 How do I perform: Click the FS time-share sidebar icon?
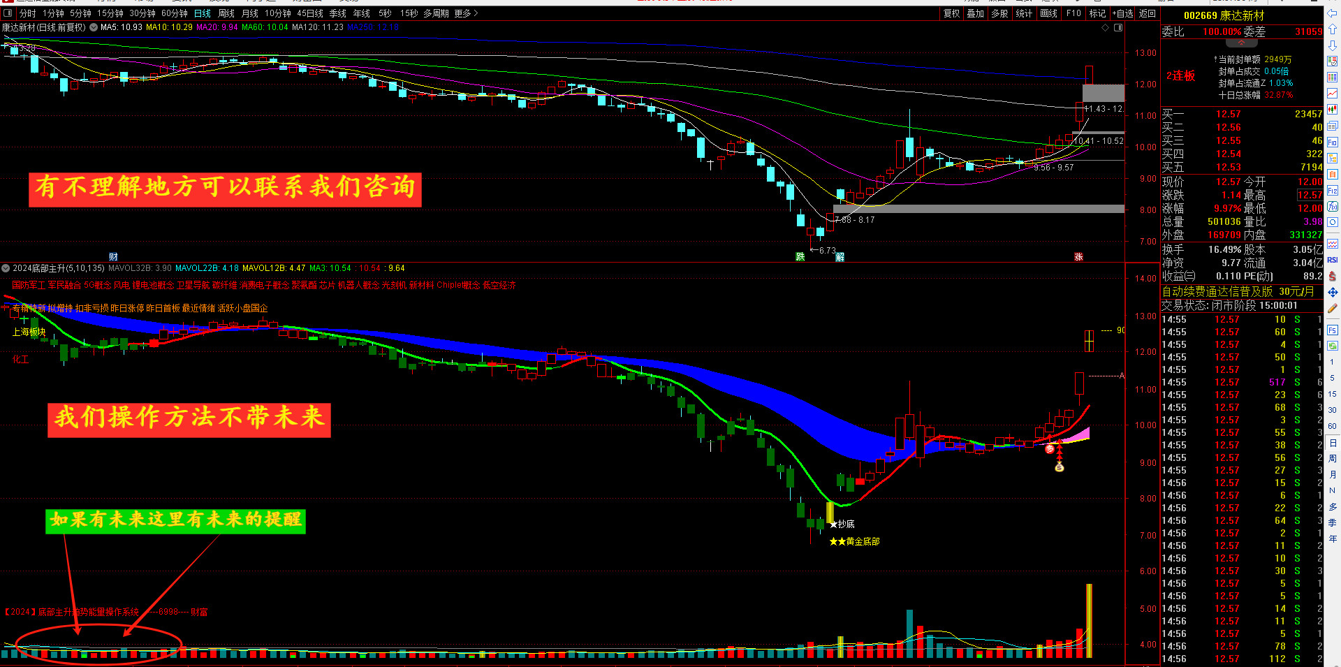click(x=1332, y=330)
